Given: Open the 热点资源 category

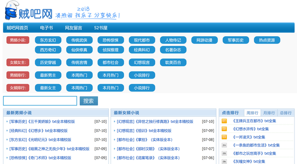Looking at the screenshot, I should pyautogui.click(x=267, y=40).
